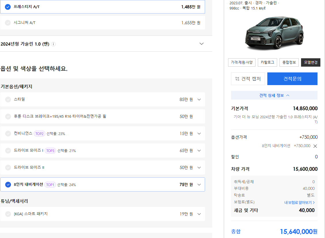This screenshot has width=325, height=238.
Task: Click the 모델변경 button
Action: coord(311,62)
